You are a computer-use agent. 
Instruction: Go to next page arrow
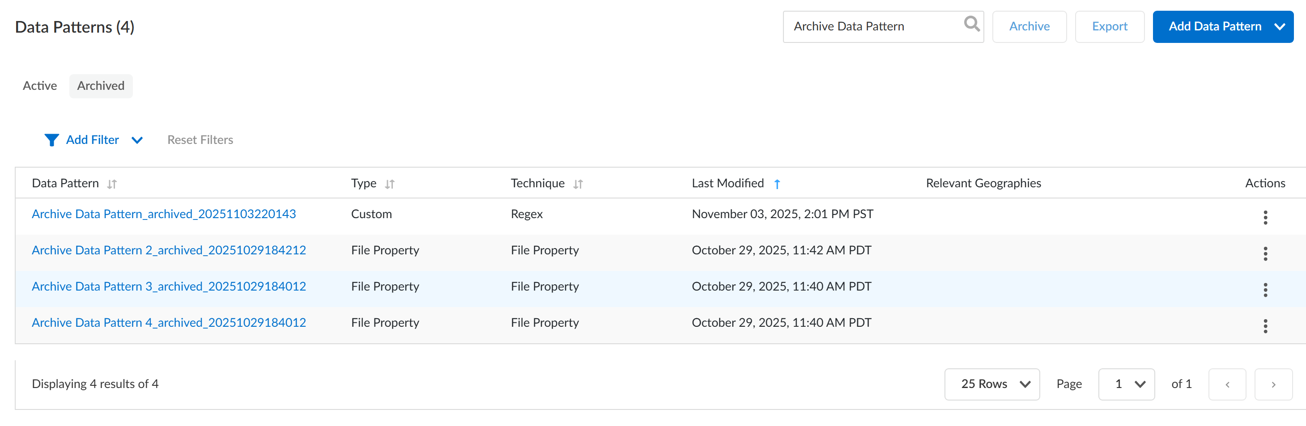1273,384
